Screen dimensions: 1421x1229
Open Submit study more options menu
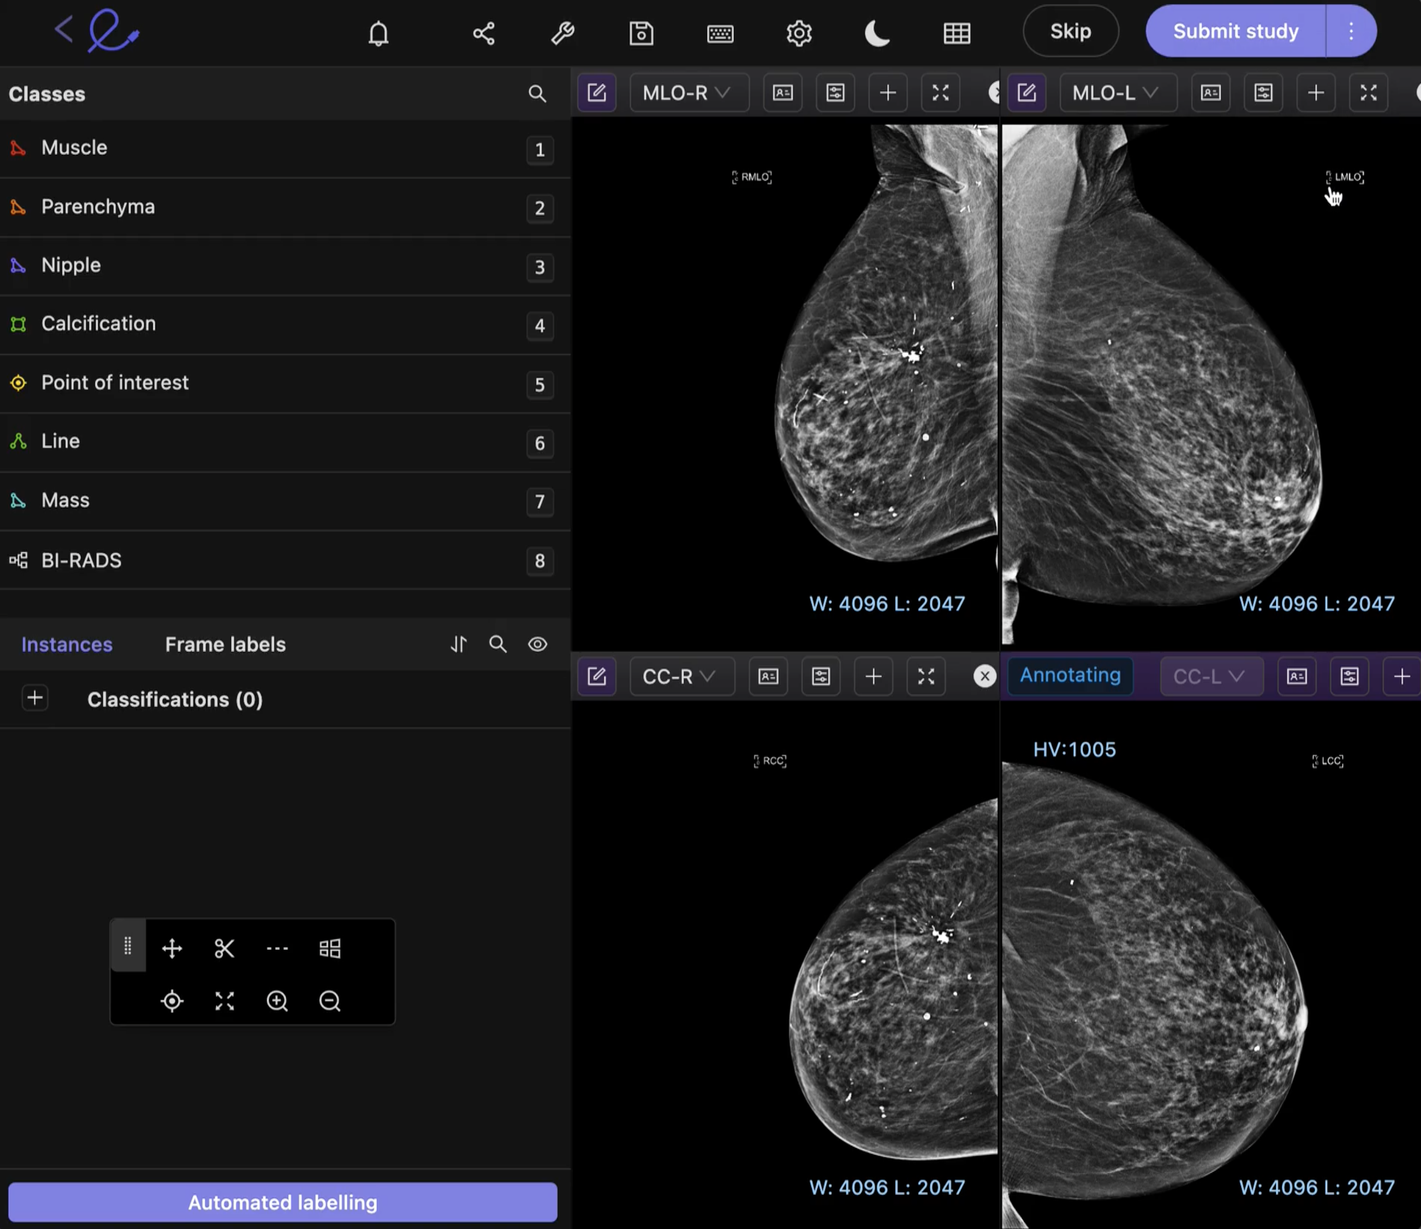[1351, 31]
